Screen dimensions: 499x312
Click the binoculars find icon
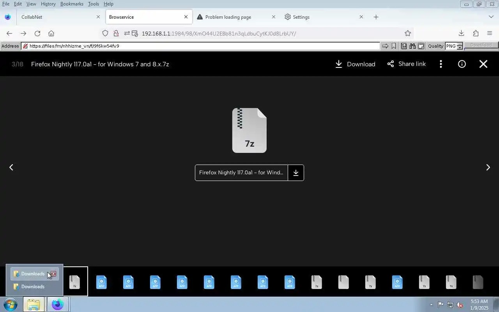coord(412,46)
